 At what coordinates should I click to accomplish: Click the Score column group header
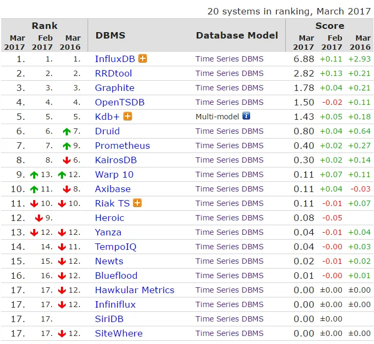[x=330, y=26]
